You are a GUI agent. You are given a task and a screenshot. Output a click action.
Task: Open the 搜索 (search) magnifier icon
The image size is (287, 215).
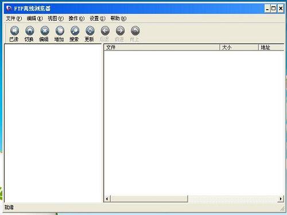[x=75, y=31]
